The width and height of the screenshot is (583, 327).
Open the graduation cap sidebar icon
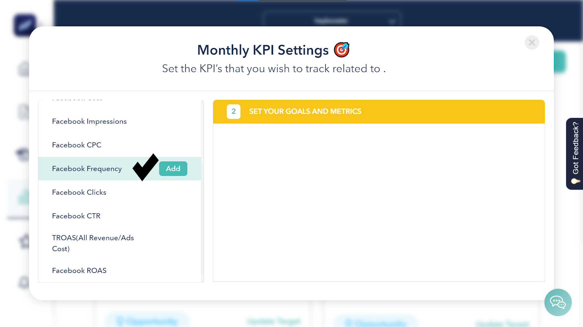[x=23, y=154]
